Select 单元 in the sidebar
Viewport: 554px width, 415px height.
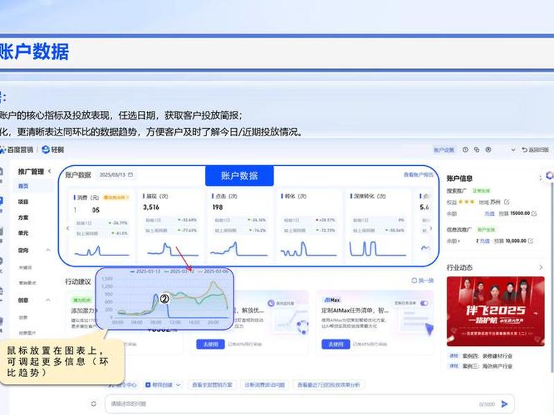24,233
